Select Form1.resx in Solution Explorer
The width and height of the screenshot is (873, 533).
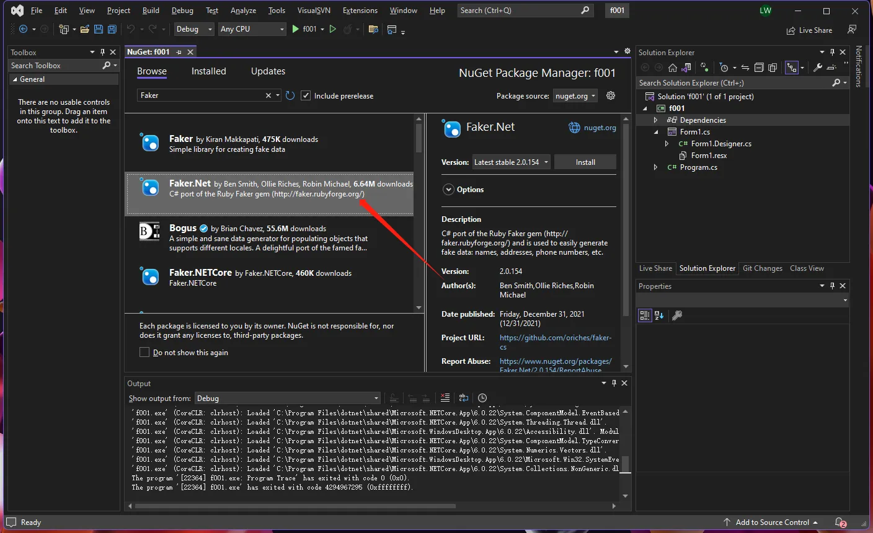click(709, 156)
